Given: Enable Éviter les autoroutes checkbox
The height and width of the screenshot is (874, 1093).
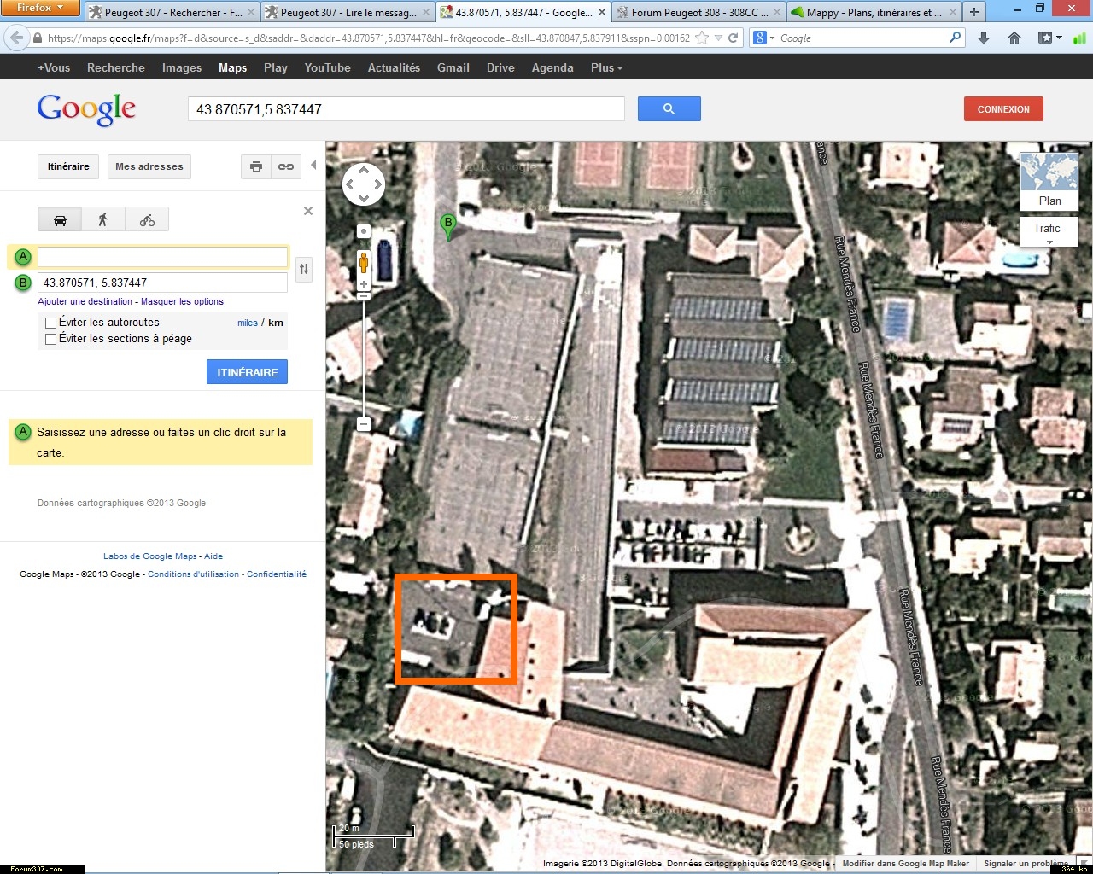Looking at the screenshot, I should tap(51, 323).
